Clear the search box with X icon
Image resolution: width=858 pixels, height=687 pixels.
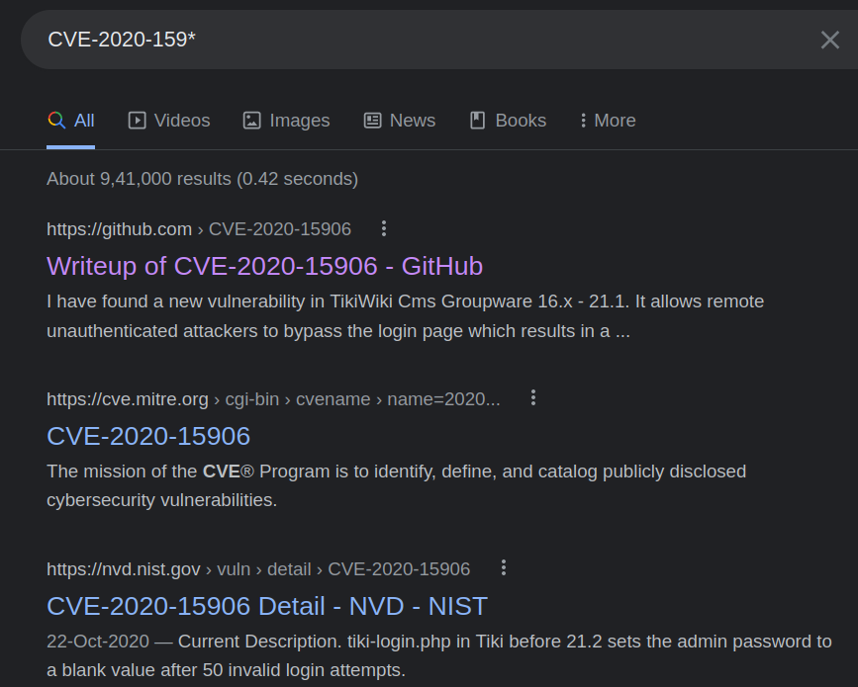click(x=829, y=40)
